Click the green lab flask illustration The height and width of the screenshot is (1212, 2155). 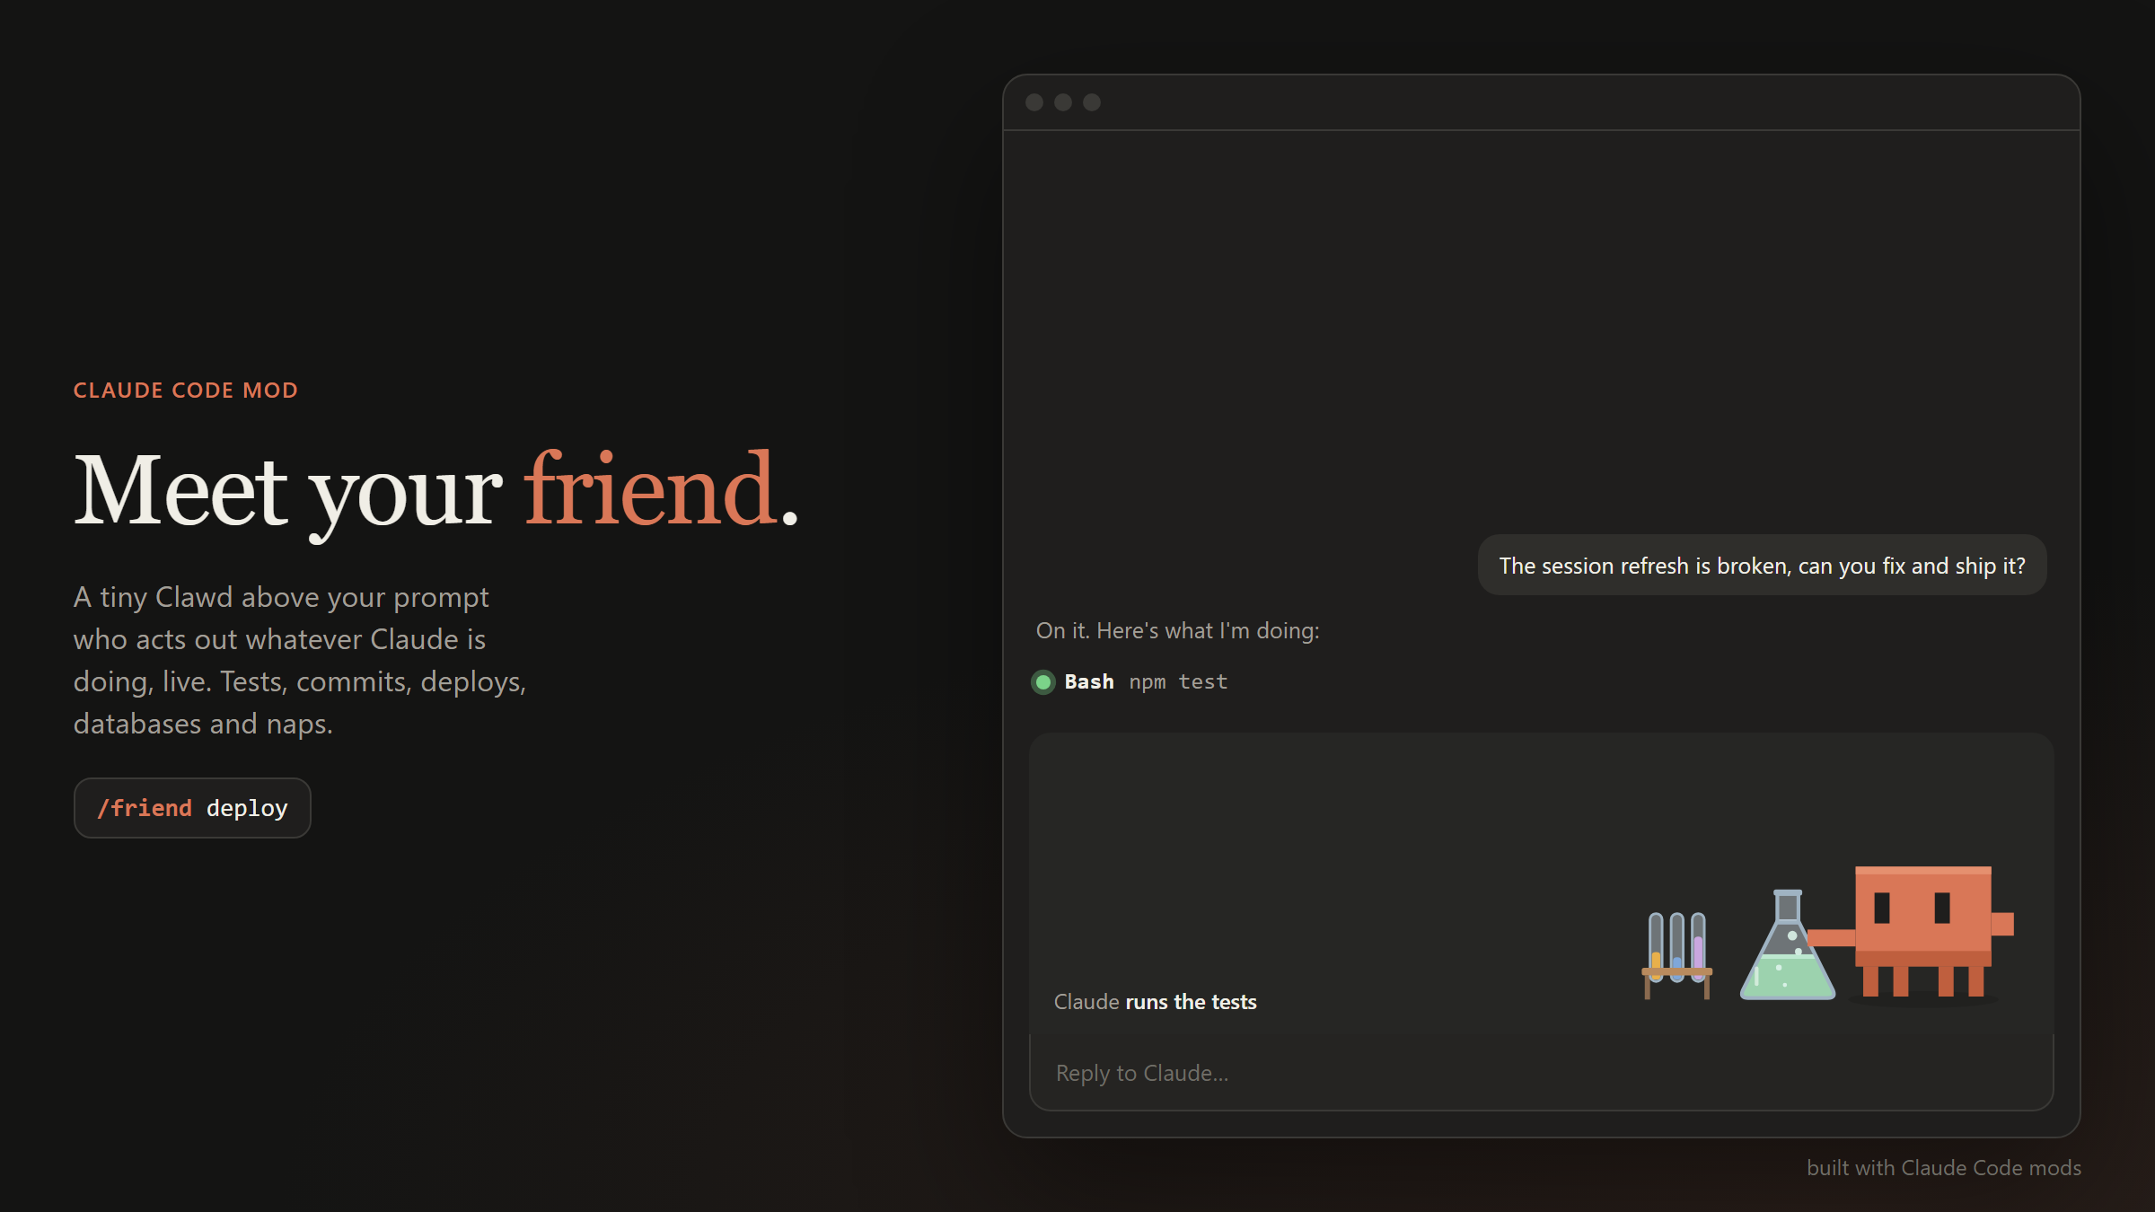click(x=1787, y=944)
